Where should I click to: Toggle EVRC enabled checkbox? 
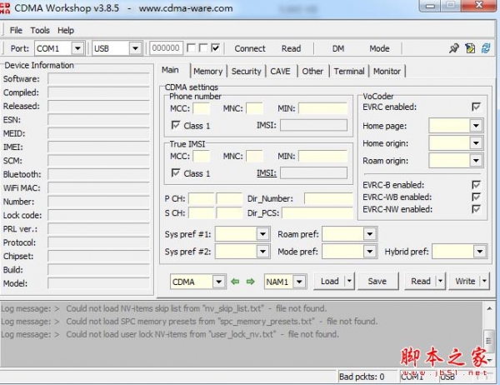[476, 107]
